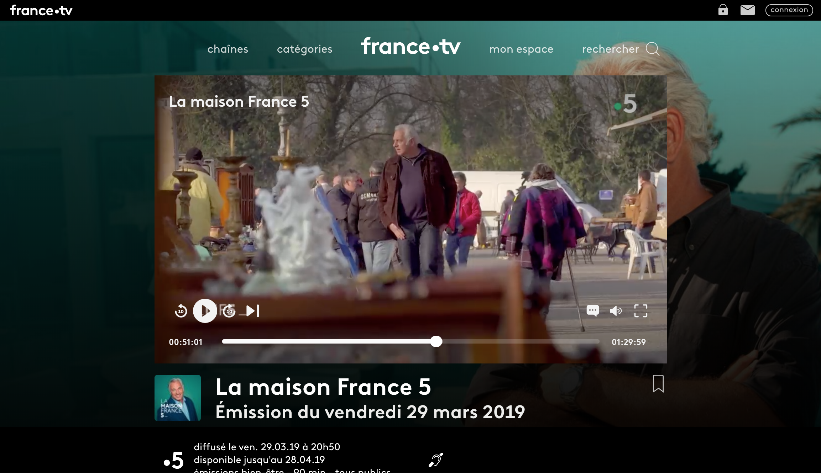
Task: Click the hearing-impaired accessibility icon
Action: [x=436, y=460]
